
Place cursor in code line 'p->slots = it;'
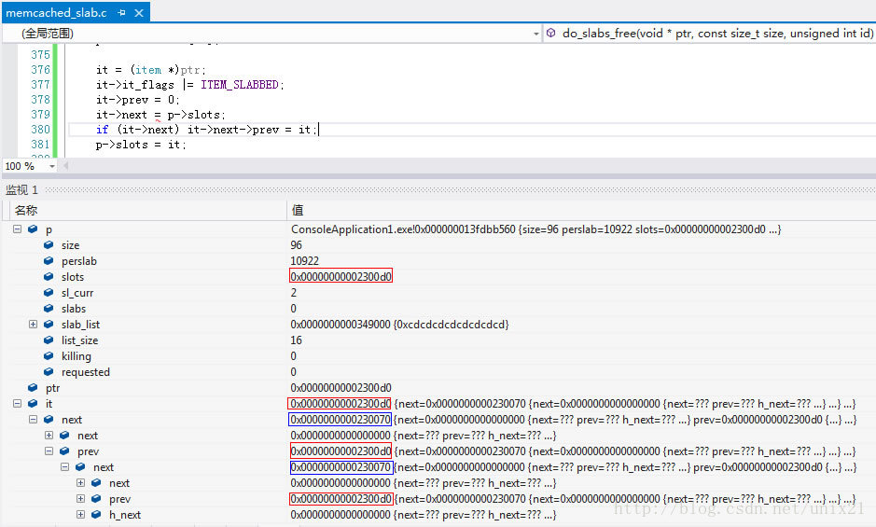pyautogui.click(x=141, y=145)
